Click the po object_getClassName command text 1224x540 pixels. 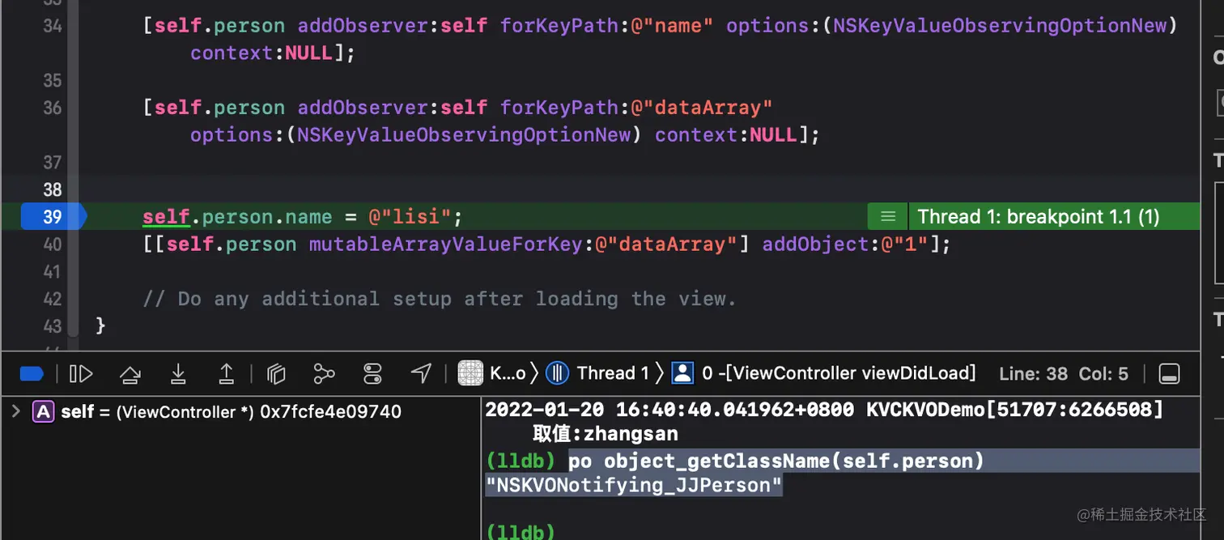[x=776, y=461]
